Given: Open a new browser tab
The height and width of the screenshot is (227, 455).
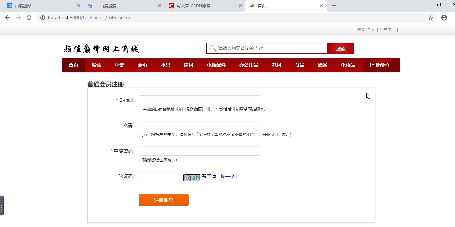Looking at the screenshot, I should click(x=334, y=6).
